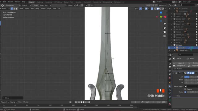Viewport: 198px width, 111px height.
Task: Open Render properties tab icon
Action: click(170, 64)
